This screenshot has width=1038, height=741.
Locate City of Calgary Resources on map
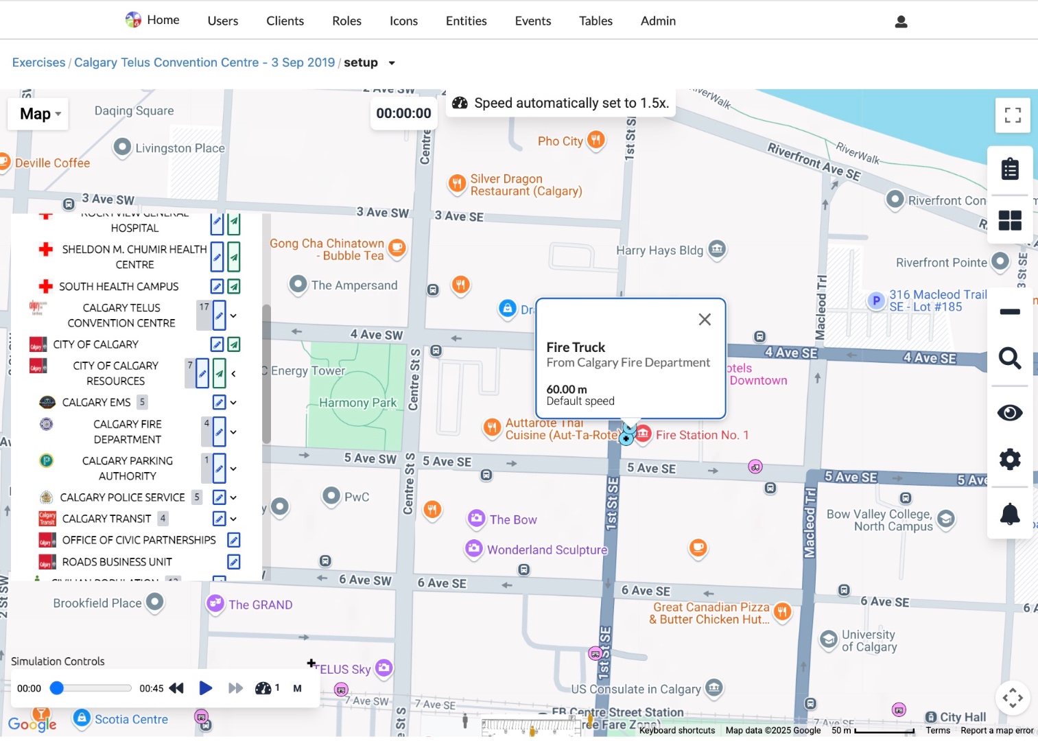pos(219,373)
